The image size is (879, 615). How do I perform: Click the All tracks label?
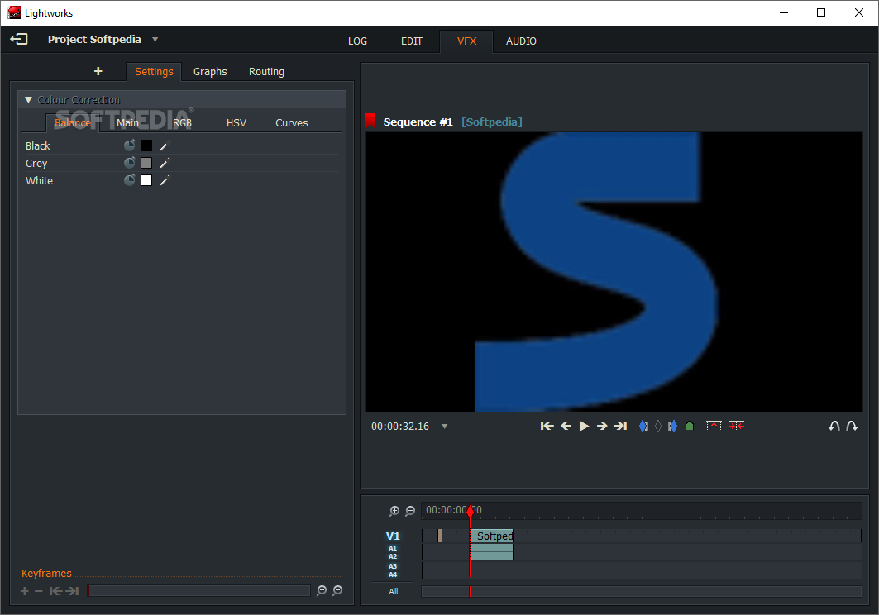tap(394, 592)
